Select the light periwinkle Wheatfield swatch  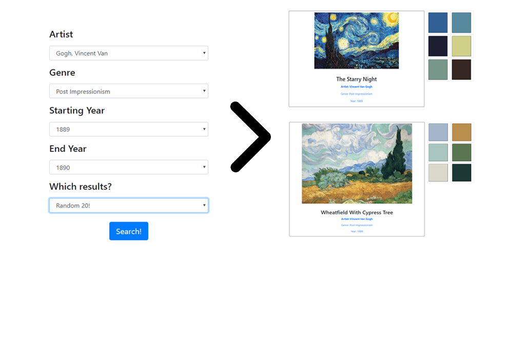coord(438,132)
